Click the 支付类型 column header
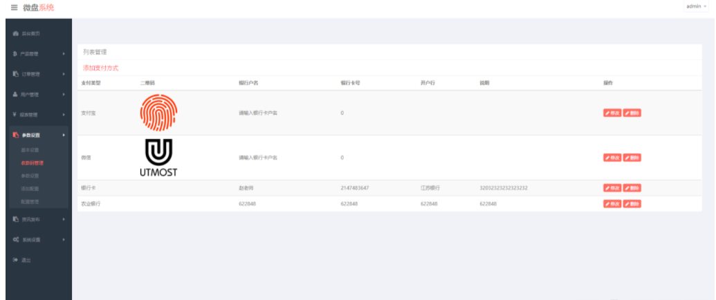Image resolution: width=716 pixels, height=300 pixels. 91,83
